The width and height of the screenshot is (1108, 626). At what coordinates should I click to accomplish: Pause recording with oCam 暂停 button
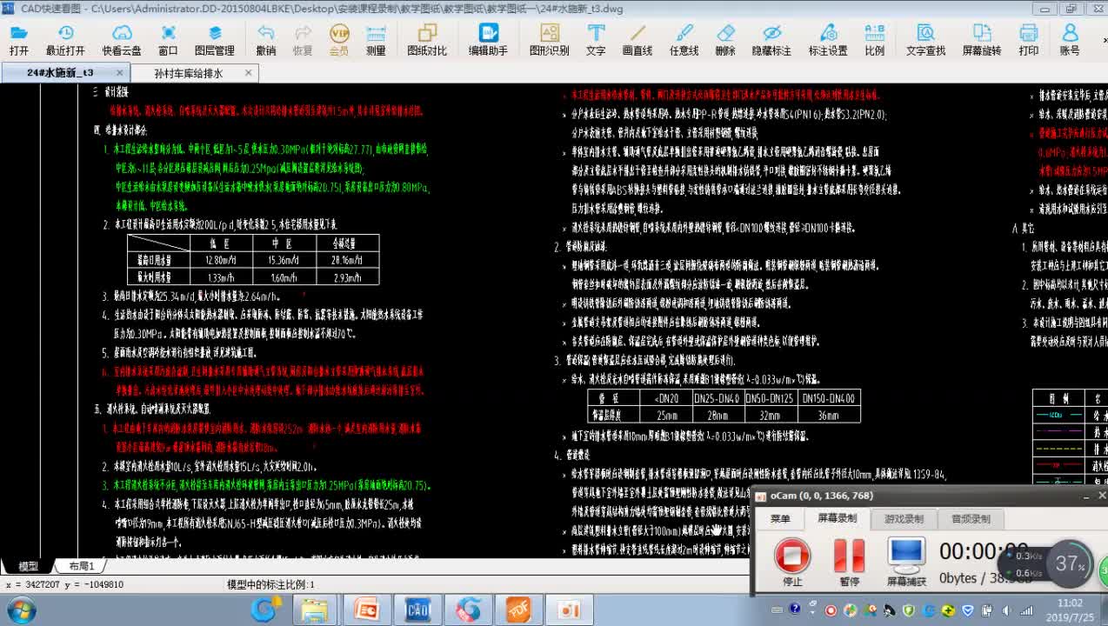point(849,562)
